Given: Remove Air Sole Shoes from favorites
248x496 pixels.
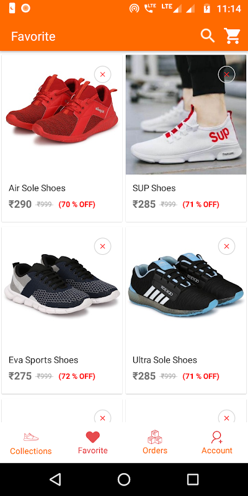Looking at the screenshot, I should click(x=102, y=74).
